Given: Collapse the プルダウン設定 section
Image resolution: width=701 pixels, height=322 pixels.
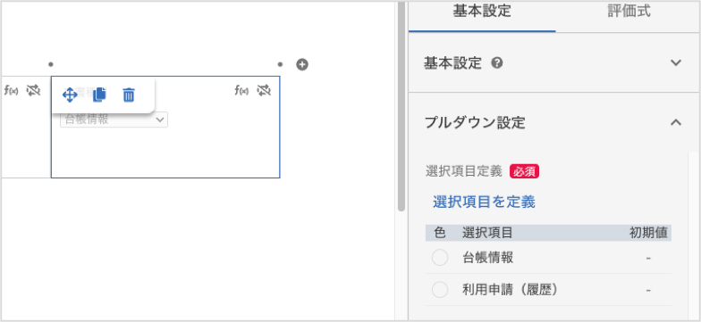Looking at the screenshot, I should [x=676, y=122].
